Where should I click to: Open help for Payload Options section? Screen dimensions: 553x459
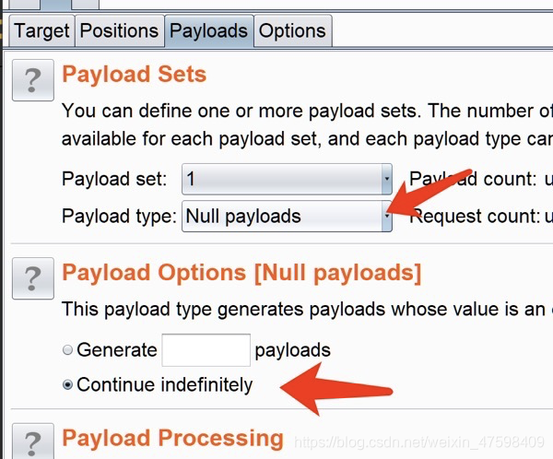tap(32, 278)
